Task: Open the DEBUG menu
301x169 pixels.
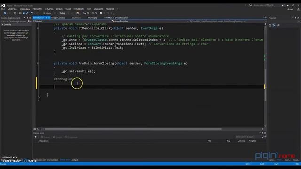Action: 59,9
